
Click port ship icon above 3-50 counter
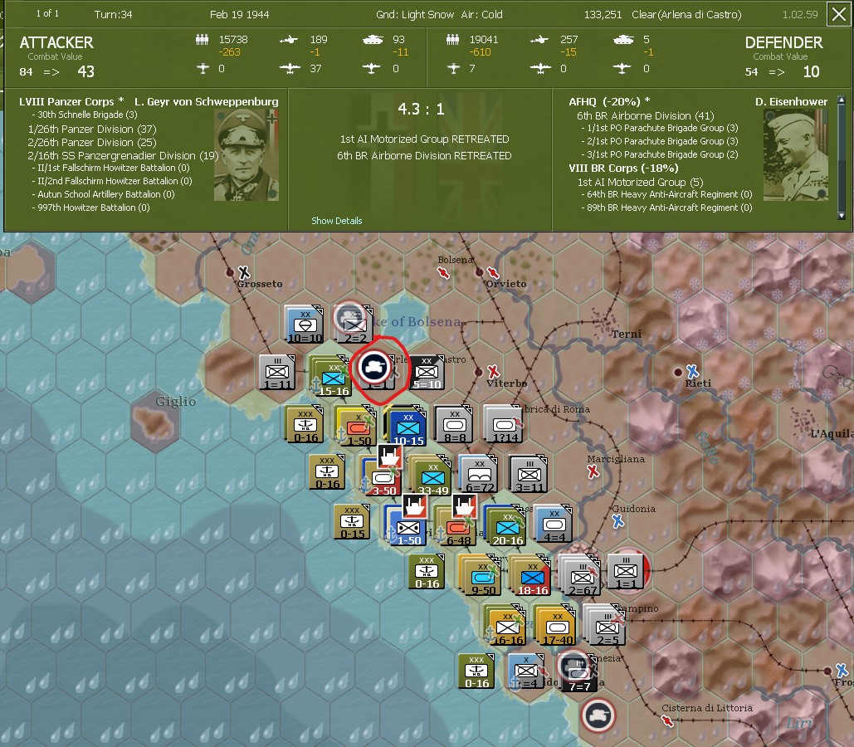pyautogui.click(x=390, y=456)
